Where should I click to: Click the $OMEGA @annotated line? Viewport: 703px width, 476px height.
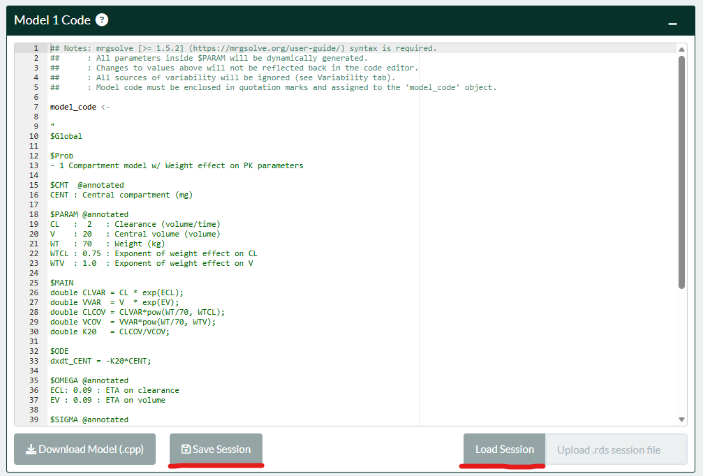pyautogui.click(x=89, y=380)
